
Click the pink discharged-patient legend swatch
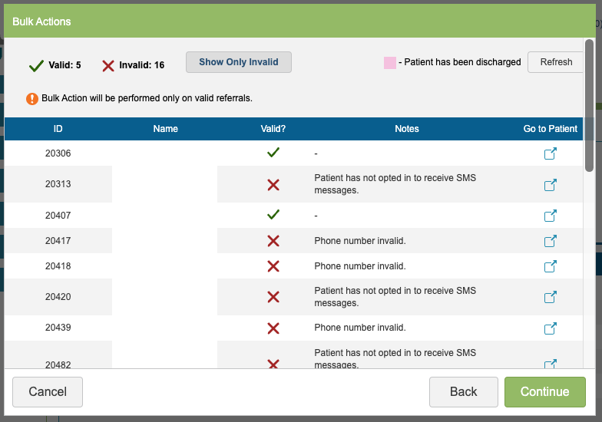(x=390, y=62)
